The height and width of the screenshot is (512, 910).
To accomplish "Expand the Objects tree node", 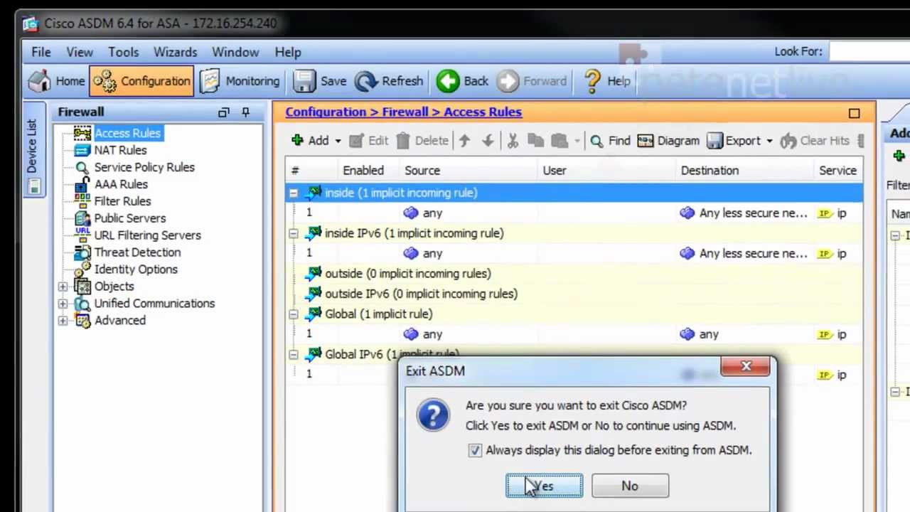I will [x=63, y=287].
